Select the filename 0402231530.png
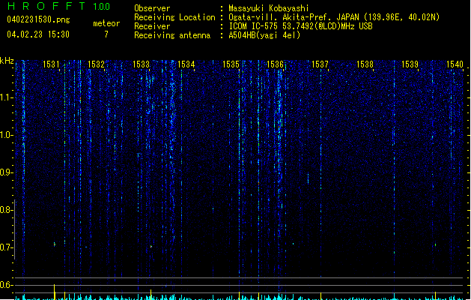This screenshot has width=471, height=300. point(38,19)
